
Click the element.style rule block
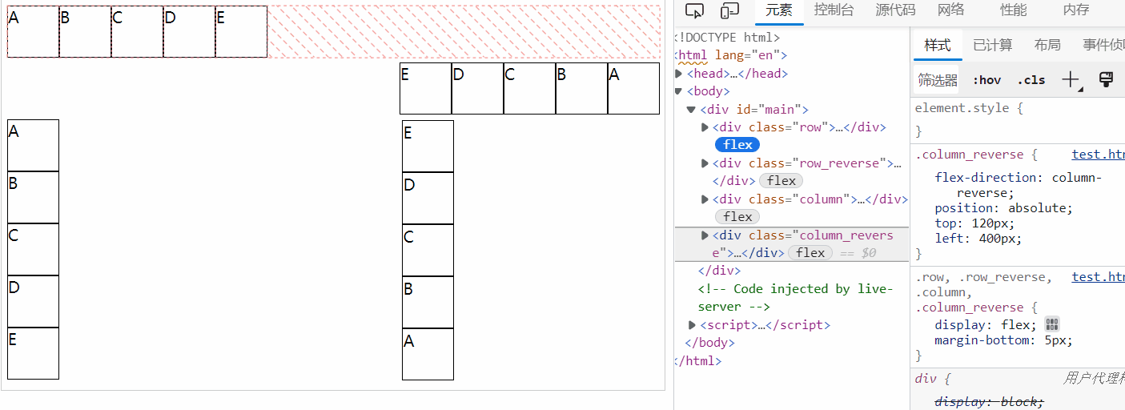point(1017,119)
